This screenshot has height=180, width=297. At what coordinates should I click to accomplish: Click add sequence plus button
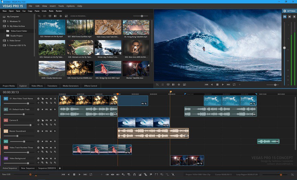tap(60, 168)
